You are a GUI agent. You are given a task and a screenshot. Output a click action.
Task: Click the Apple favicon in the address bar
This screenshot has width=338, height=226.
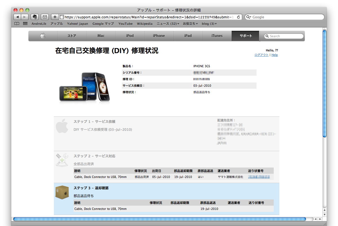coord(62,17)
